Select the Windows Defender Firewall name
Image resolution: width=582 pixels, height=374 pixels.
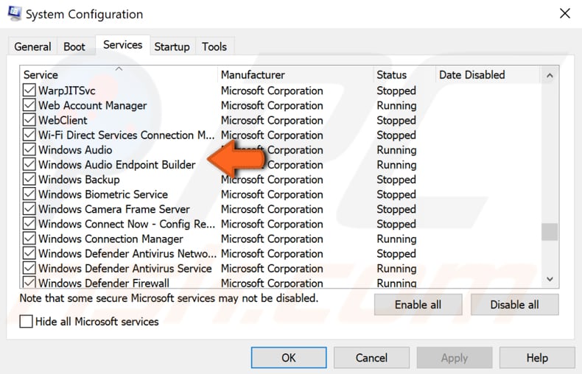(104, 283)
